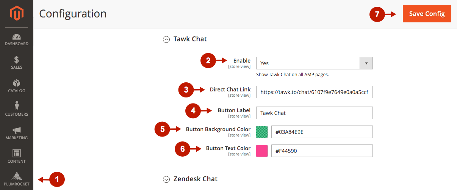Open the Content layout icon

(16, 154)
